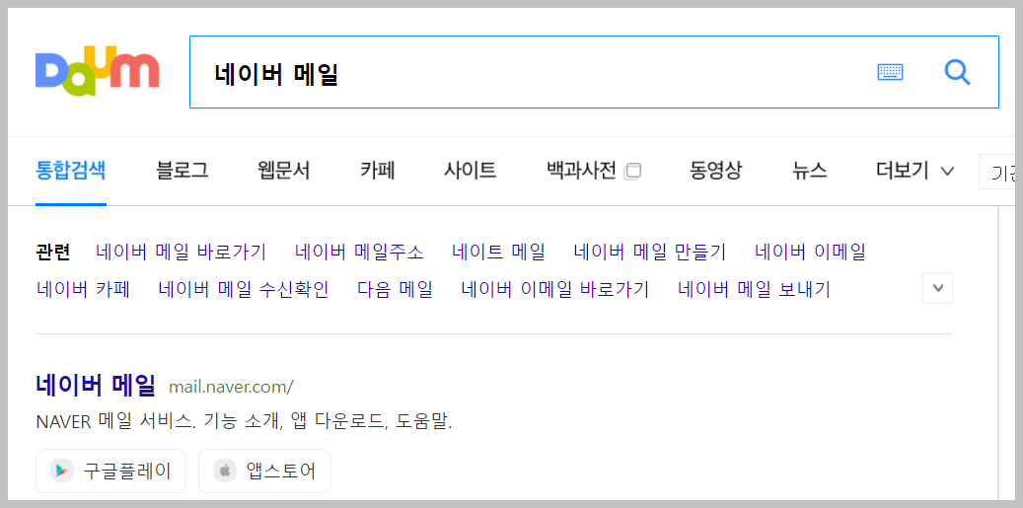Click related search 네이버 메일 만들기
This screenshot has width=1023, height=508.
tap(650, 252)
